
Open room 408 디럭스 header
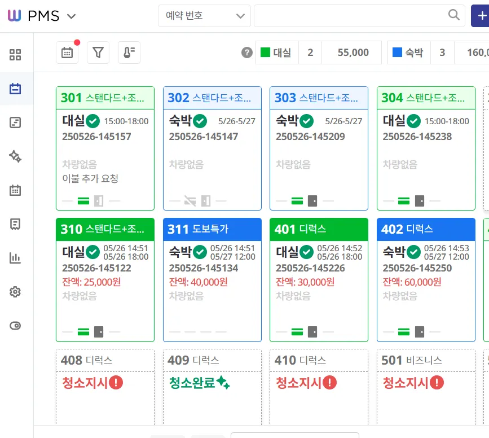point(105,360)
